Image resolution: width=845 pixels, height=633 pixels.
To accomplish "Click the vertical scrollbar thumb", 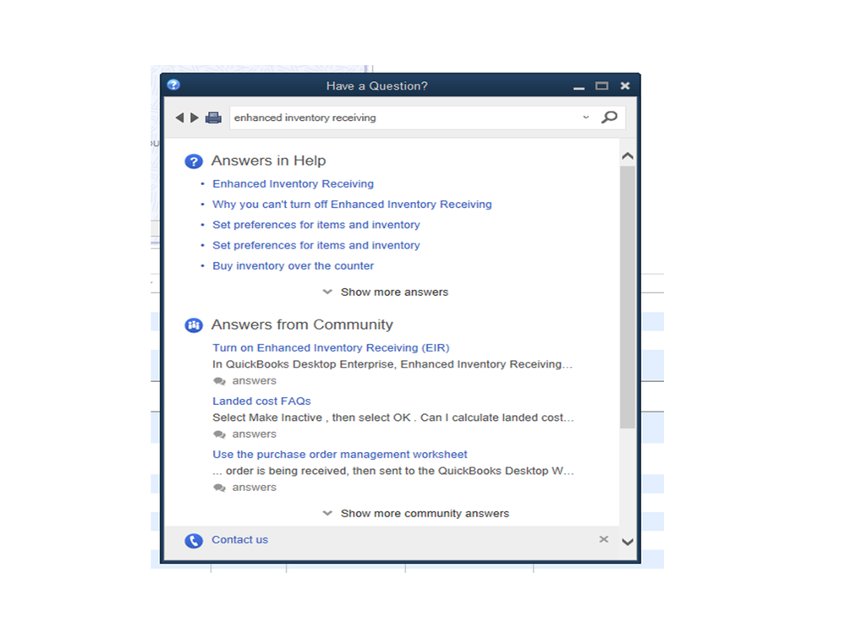I will click(628, 297).
